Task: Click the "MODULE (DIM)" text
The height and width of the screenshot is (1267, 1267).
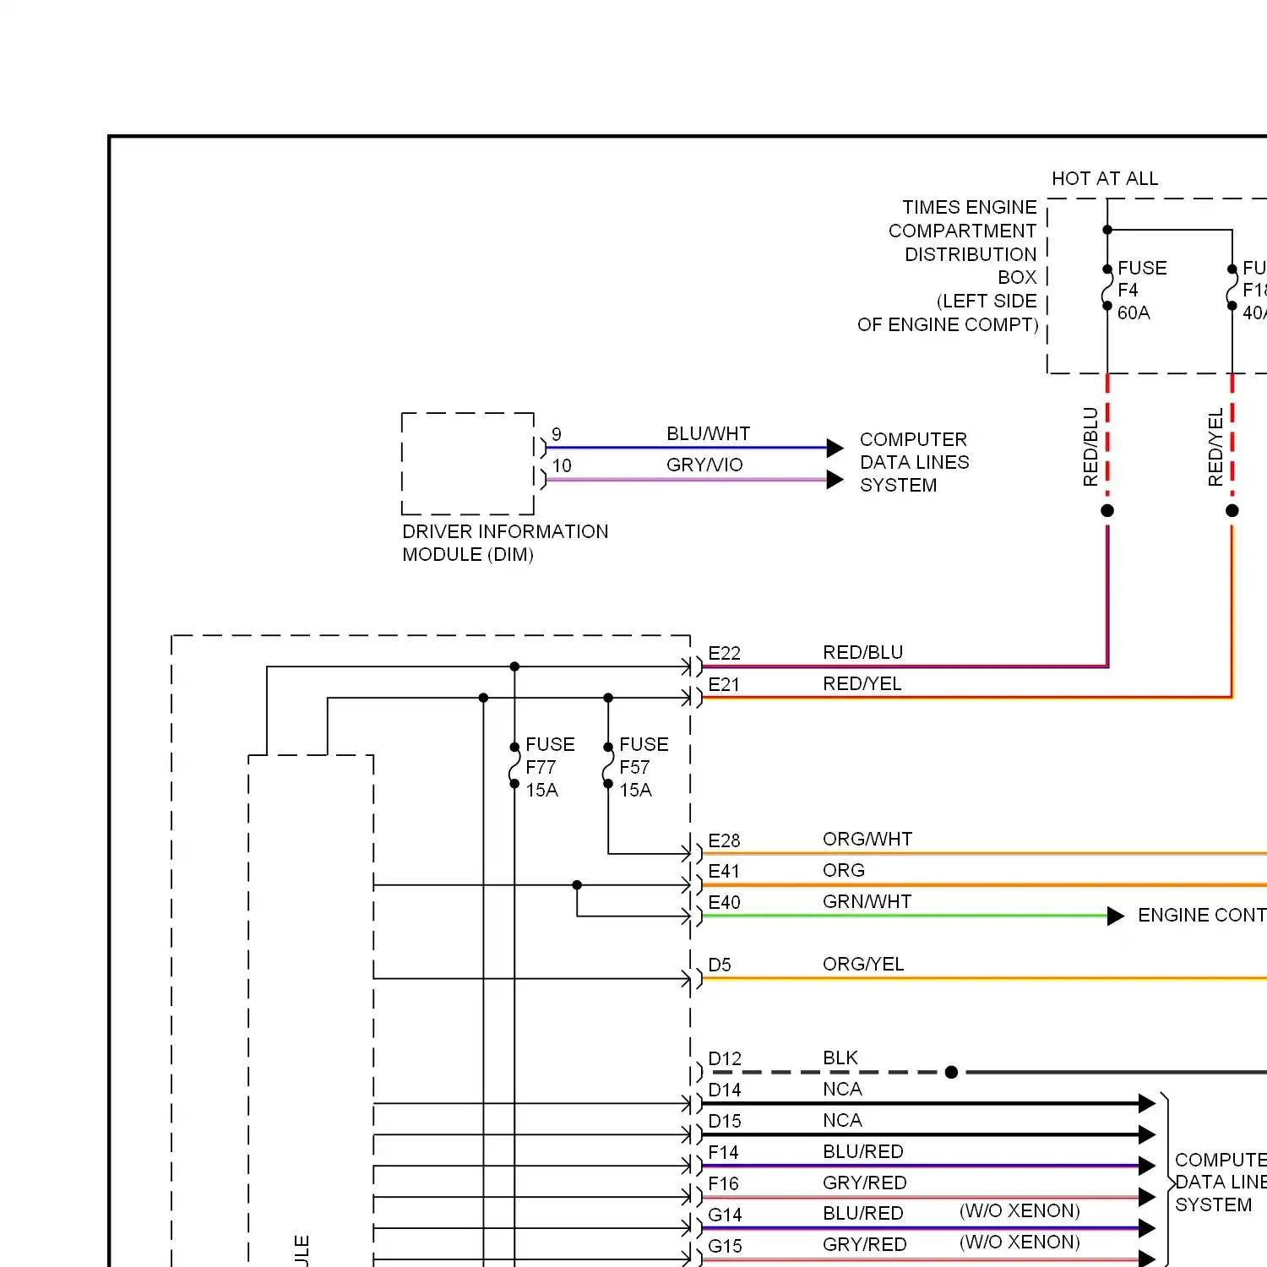Action: pos(468,554)
